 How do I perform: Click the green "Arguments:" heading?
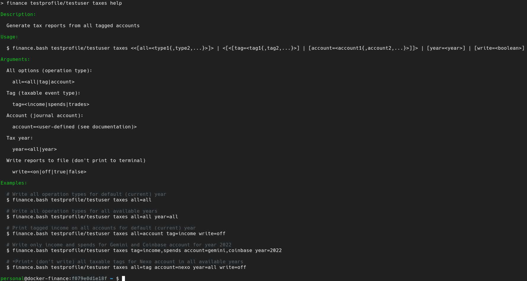(x=15, y=59)
